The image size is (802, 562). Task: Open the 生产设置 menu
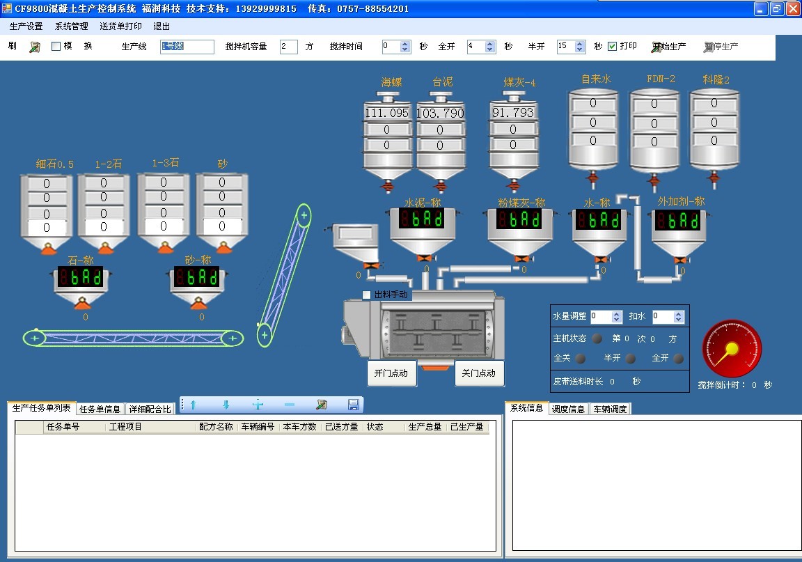[x=26, y=26]
